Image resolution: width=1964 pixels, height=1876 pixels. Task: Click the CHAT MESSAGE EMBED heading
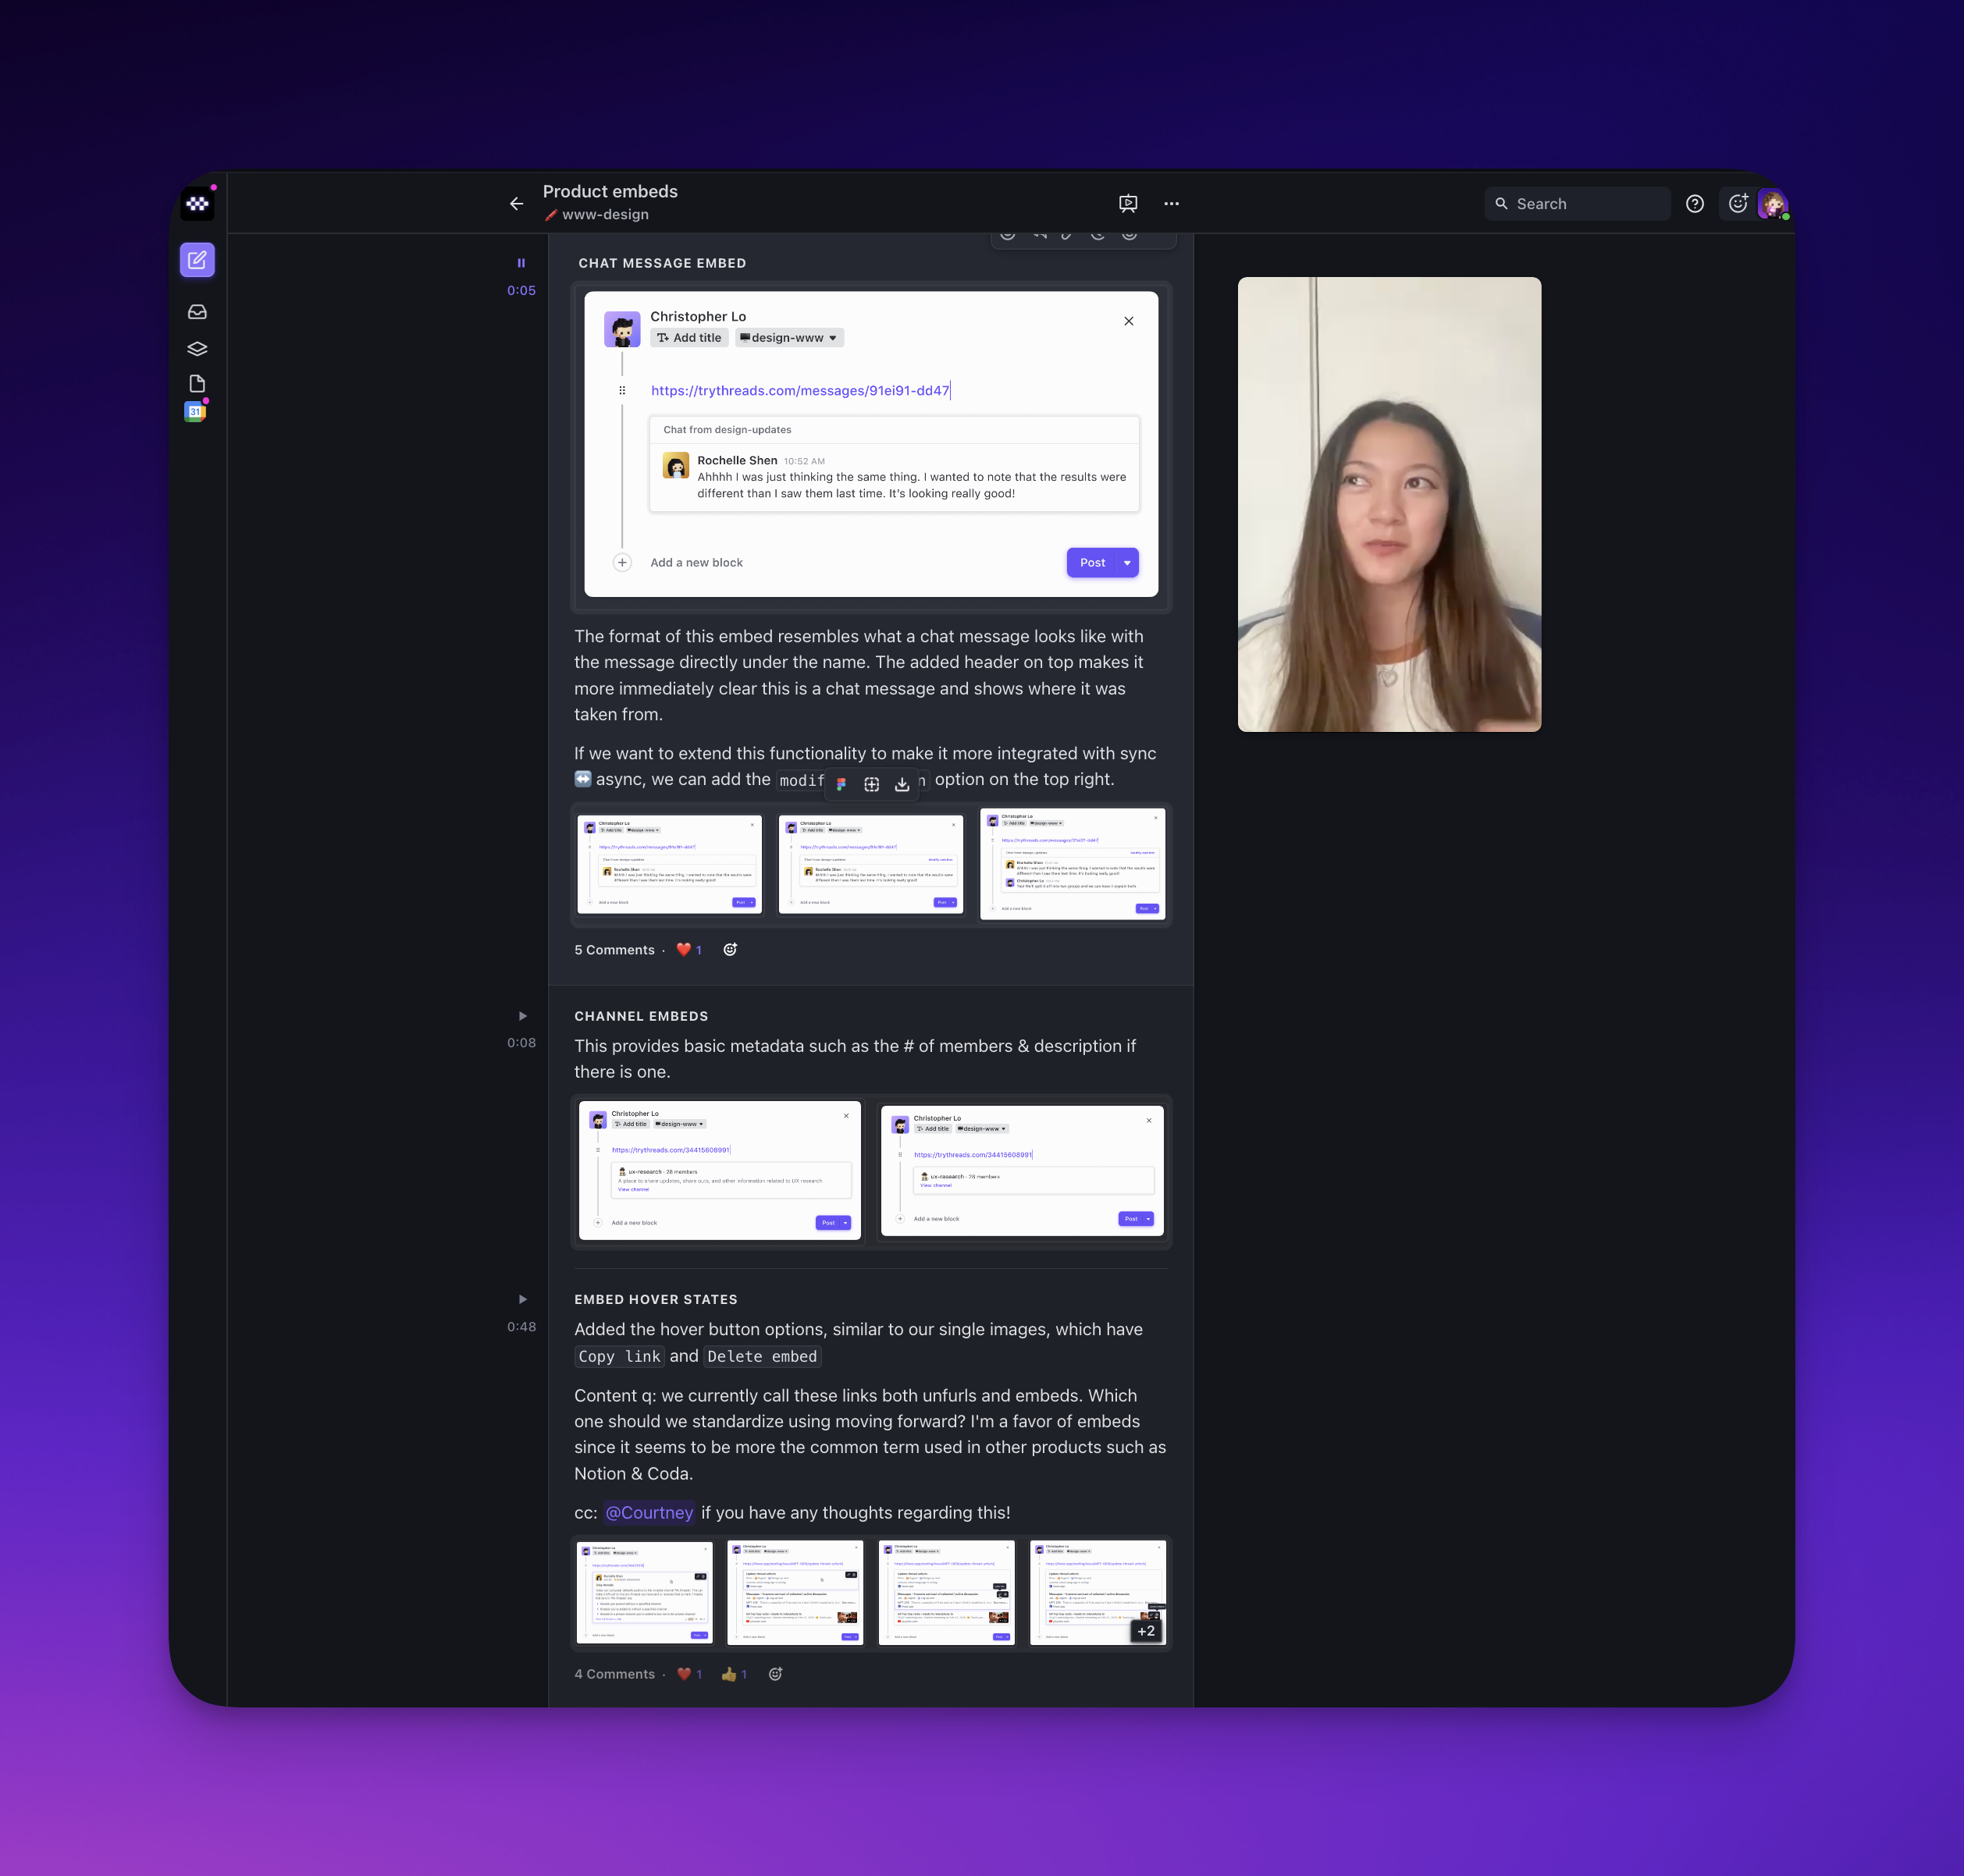(x=662, y=263)
